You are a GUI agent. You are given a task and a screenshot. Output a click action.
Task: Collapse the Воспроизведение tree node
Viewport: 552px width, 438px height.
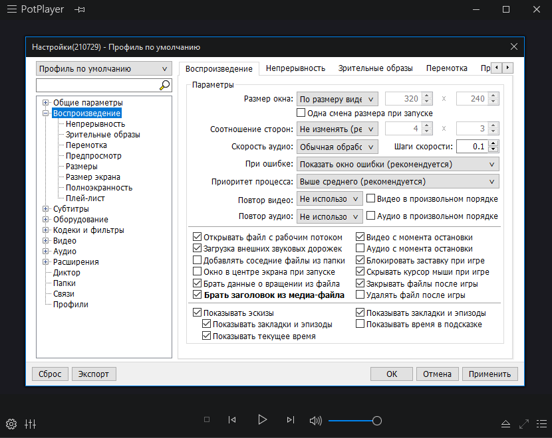(45, 113)
